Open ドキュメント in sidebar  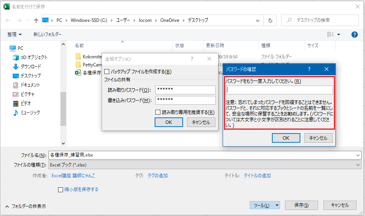coord(26,85)
